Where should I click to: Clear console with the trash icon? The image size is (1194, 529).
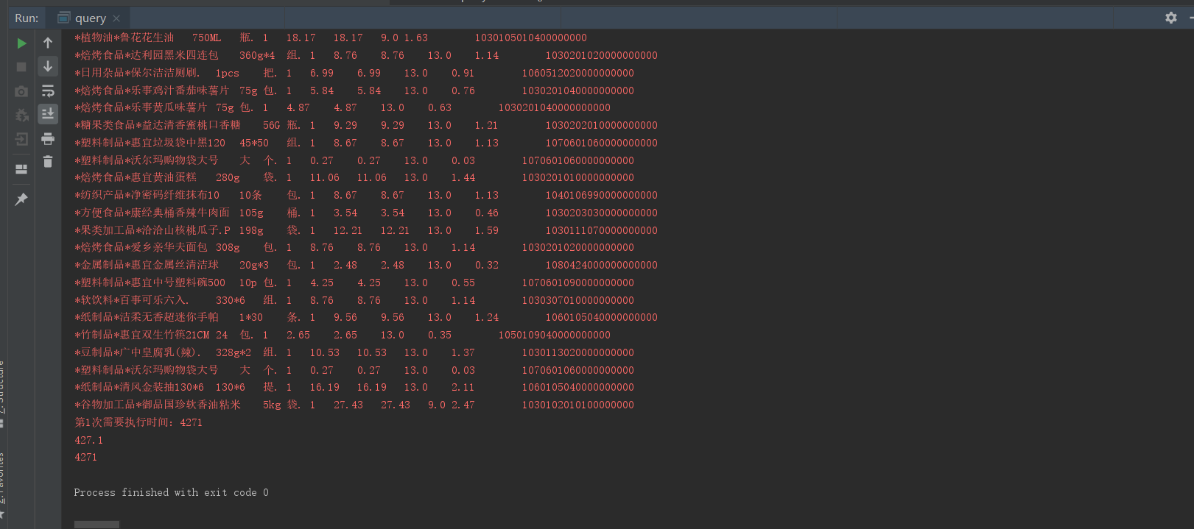coord(48,162)
